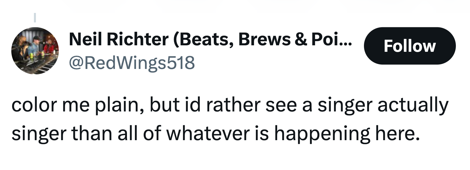Open Neil Richter's profile avatar picture
The image size is (470, 170).
(x=35, y=51)
